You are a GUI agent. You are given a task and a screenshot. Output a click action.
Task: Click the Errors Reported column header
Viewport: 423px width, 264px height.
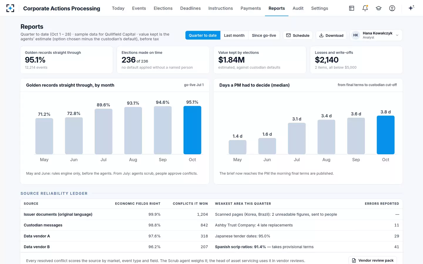click(382, 204)
